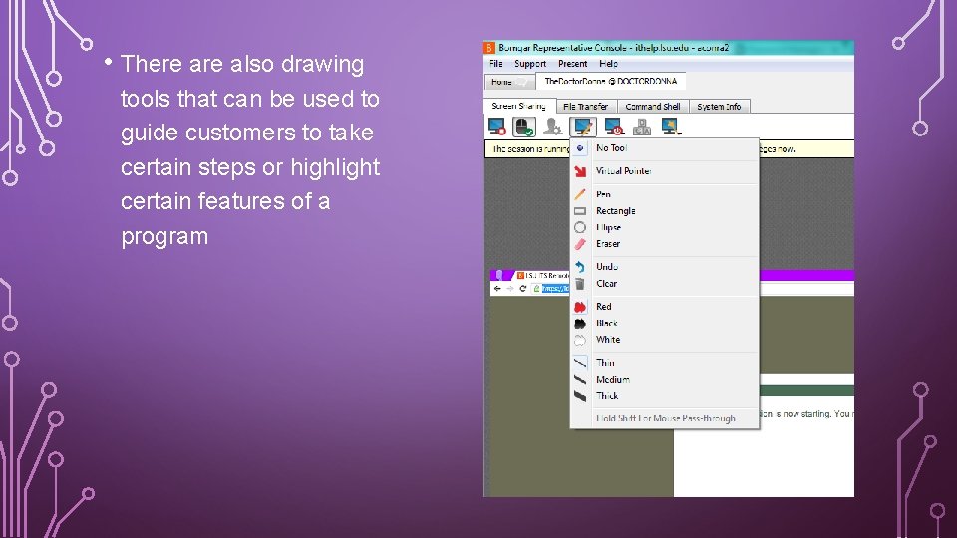Choose the Virtual Pointer tool
Screen dimensions: 957x538
click(665, 171)
